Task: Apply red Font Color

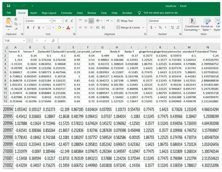Action: coord(68,27)
